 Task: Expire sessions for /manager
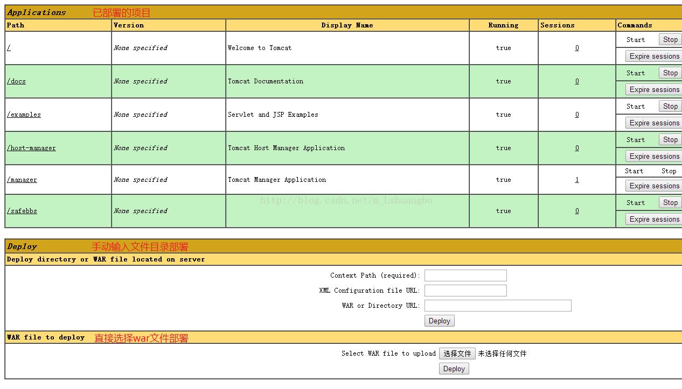pyautogui.click(x=654, y=186)
